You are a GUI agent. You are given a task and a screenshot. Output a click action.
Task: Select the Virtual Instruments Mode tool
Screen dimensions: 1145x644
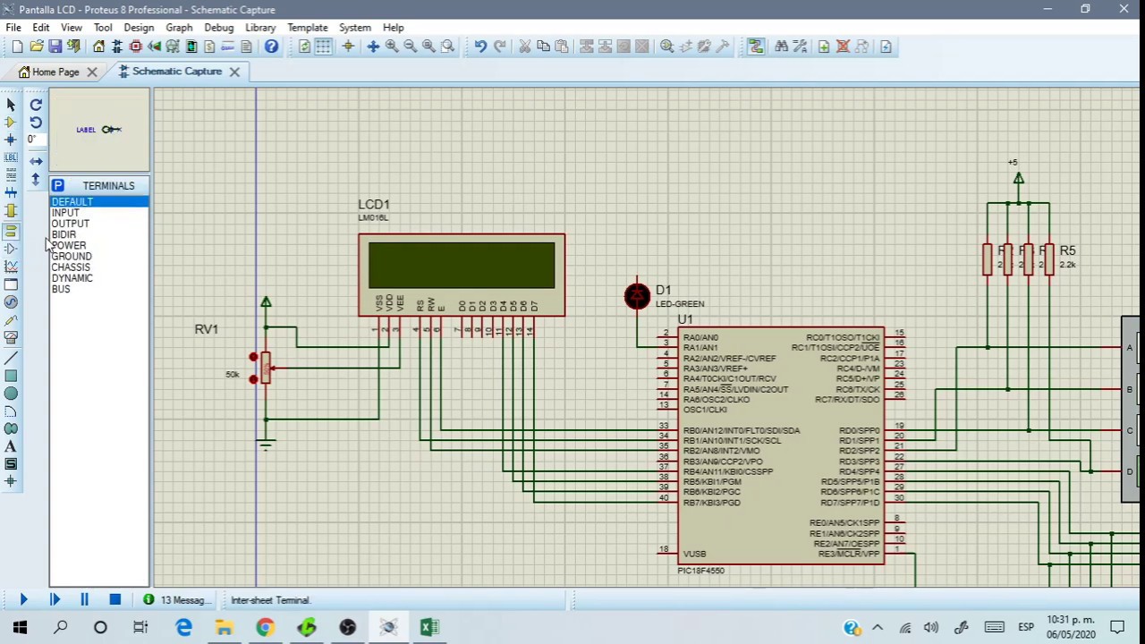click(x=11, y=338)
